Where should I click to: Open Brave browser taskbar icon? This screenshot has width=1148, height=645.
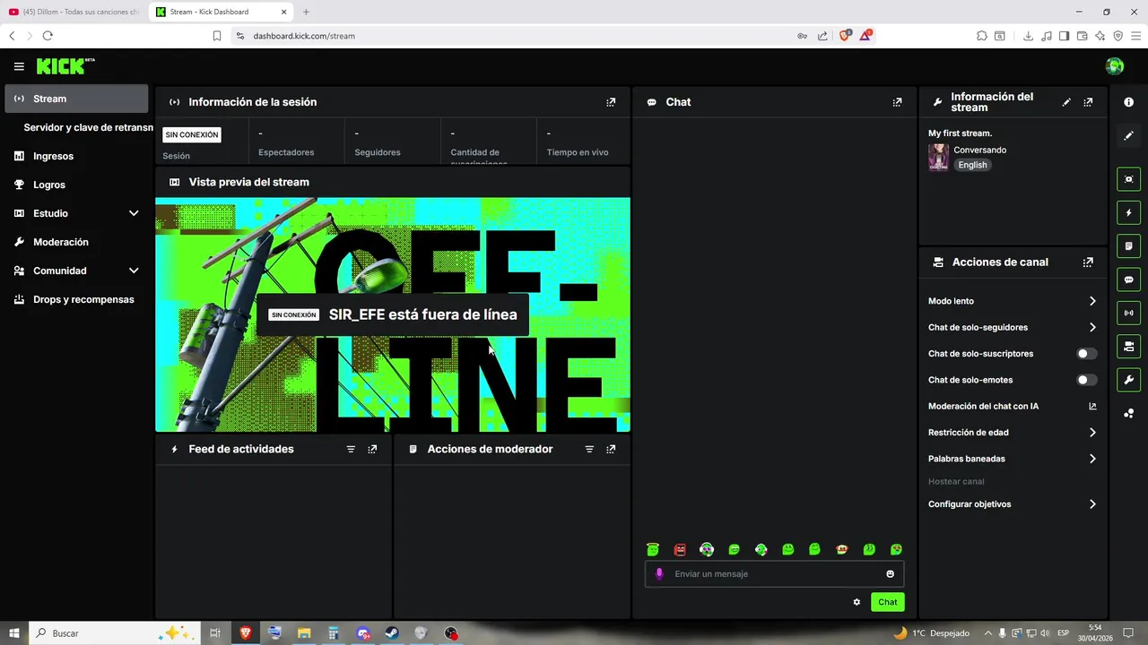[245, 633]
